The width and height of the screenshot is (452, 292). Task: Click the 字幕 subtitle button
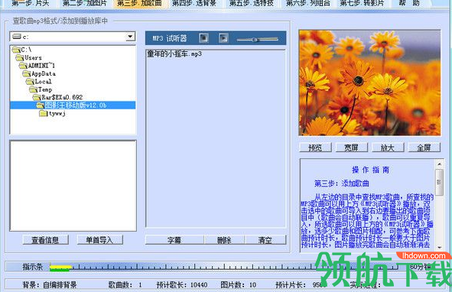[174, 240]
